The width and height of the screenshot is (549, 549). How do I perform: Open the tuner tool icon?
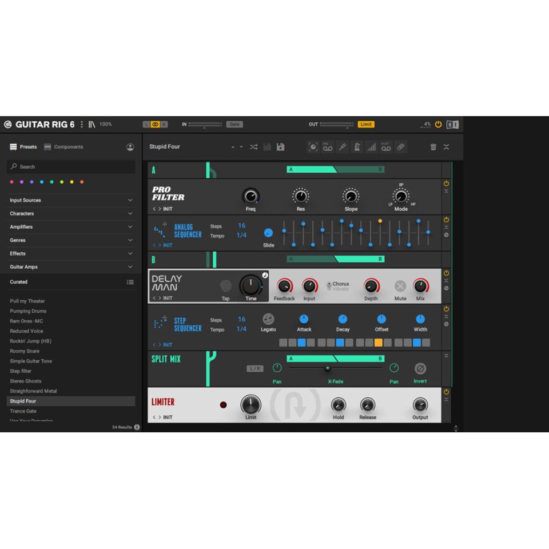click(342, 147)
